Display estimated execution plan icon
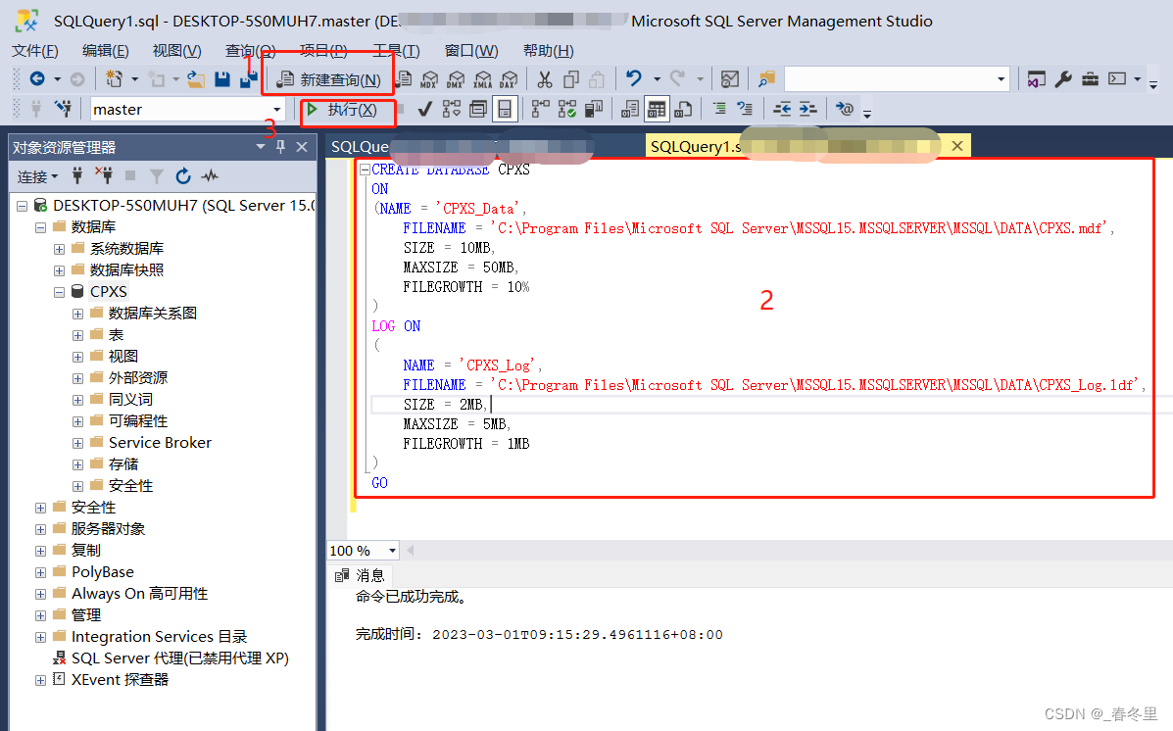Screen dimensions: 1173x731 tap(451, 109)
